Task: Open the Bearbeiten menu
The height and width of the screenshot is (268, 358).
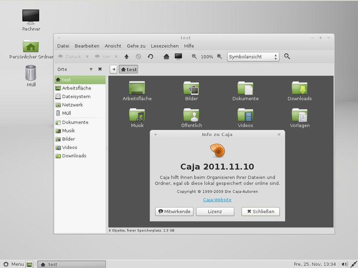Action: (x=87, y=46)
